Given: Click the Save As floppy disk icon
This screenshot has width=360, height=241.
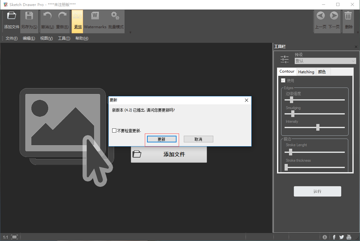Looking at the screenshot, I should 29,16.
